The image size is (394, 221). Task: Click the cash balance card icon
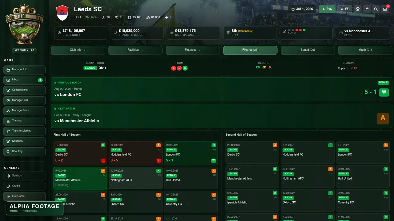(172, 33)
